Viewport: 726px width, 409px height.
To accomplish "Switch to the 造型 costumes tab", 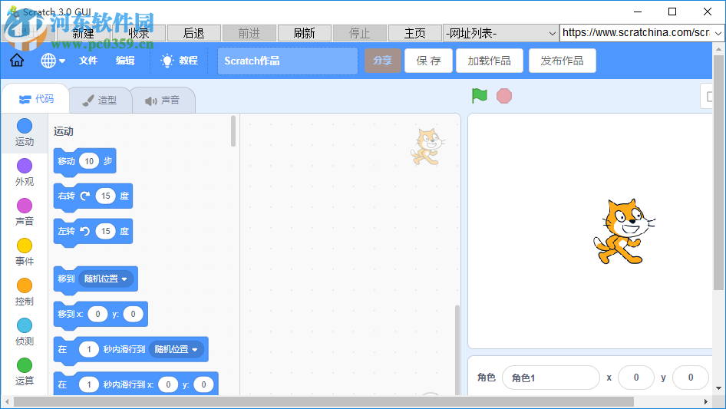I will [x=100, y=100].
